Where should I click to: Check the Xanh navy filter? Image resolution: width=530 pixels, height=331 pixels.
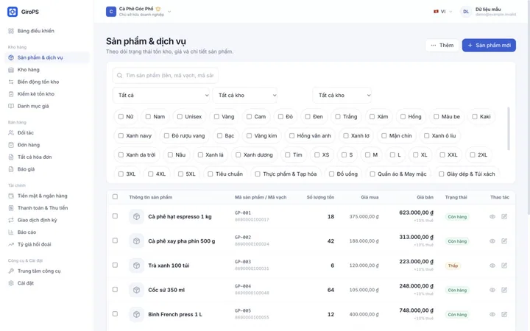(x=121, y=136)
